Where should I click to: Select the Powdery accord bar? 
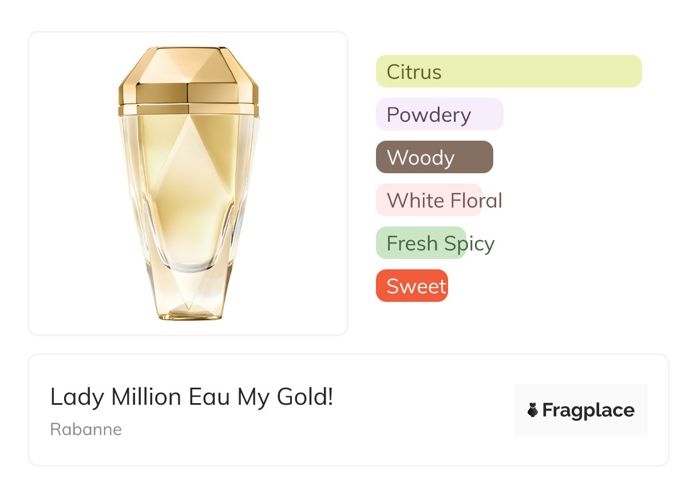point(439,114)
